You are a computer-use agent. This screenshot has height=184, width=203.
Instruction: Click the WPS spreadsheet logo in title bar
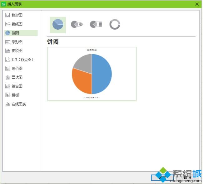3,4
